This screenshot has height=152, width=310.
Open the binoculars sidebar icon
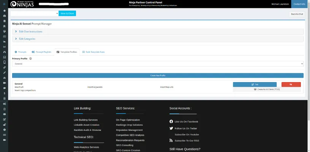point(4,52)
